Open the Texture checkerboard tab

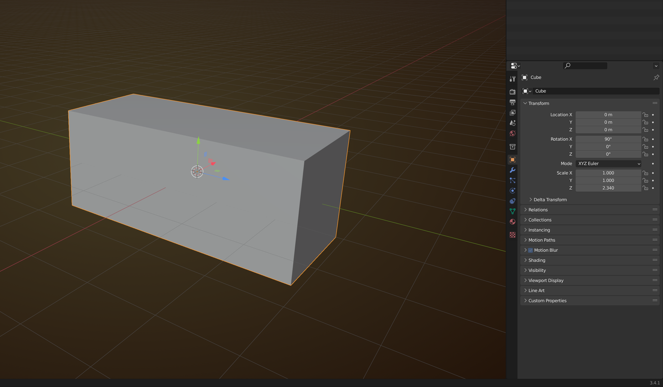[x=512, y=235]
